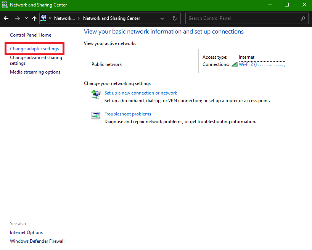Open the recent locations chevron dropdown
The width and height of the screenshot is (312, 250).
pyautogui.click(x=26, y=18)
